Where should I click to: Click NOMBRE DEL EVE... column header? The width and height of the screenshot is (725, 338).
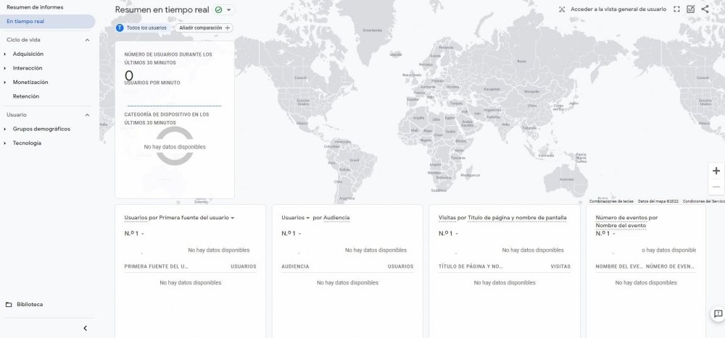click(x=618, y=266)
